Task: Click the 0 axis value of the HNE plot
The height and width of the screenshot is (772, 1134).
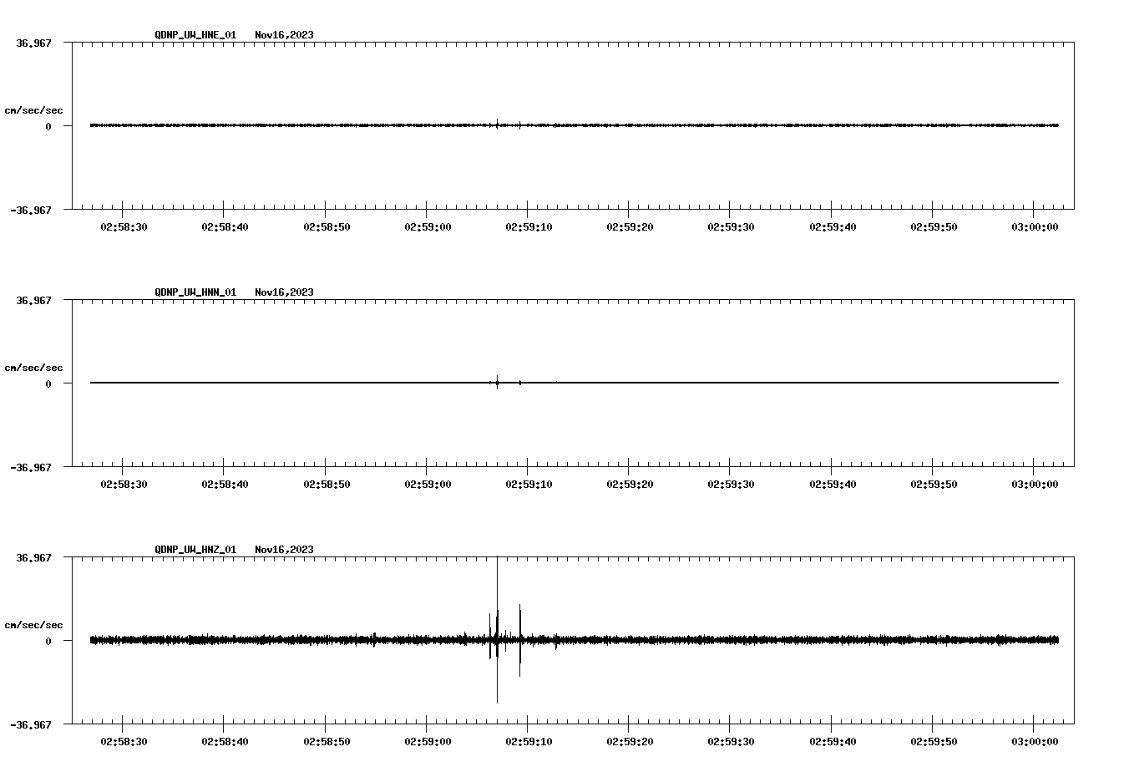Action: tap(48, 126)
